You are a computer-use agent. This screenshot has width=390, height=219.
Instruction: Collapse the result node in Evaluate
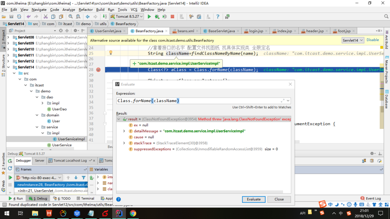pyautogui.click(x=119, y=119)
